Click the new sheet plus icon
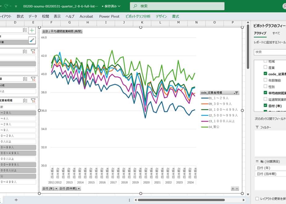Viewport: 286px width, 204px height. [x=16, y=200]
